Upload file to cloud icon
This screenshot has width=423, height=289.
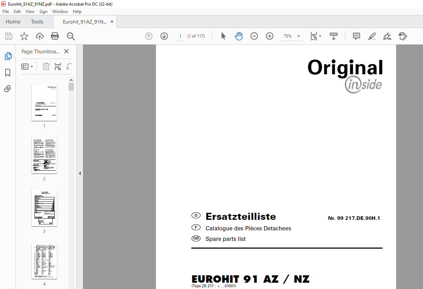click(40, 36)
